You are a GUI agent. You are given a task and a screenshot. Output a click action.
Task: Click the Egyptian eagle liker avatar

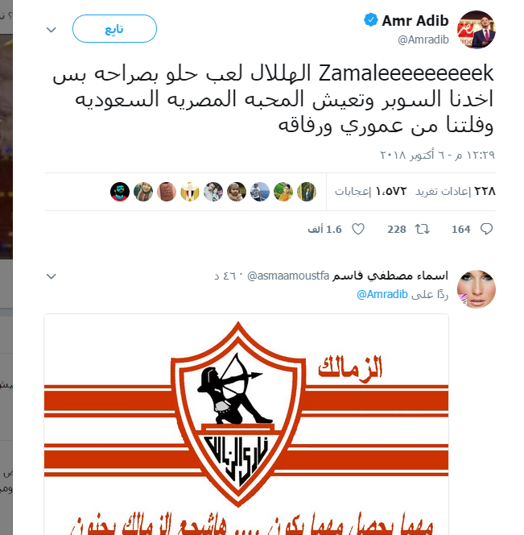tap(190, 192)
